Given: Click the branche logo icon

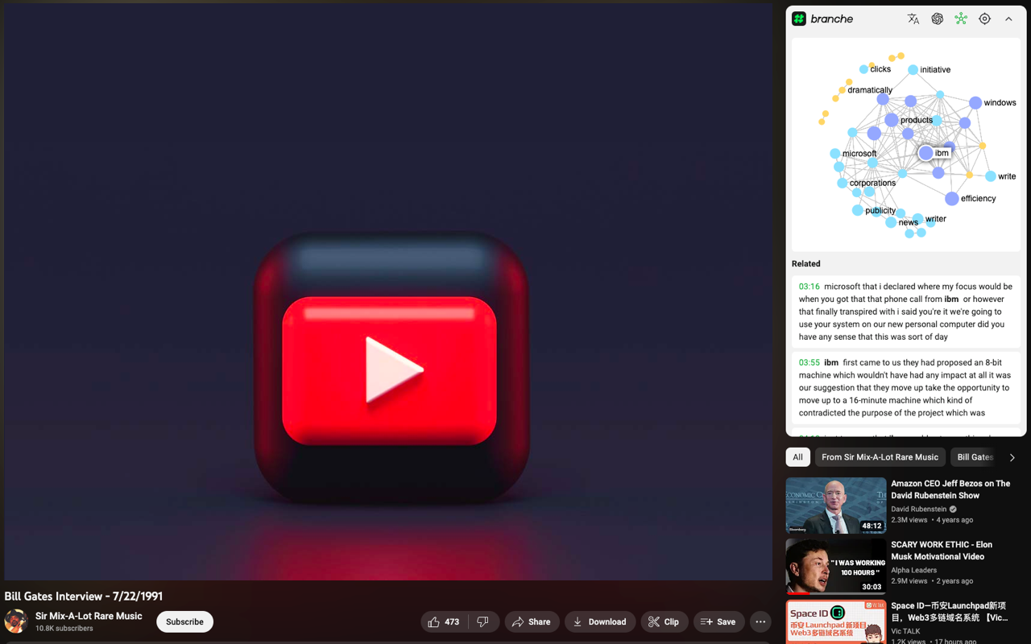Looking at the screenshot, I should point(799,19).
